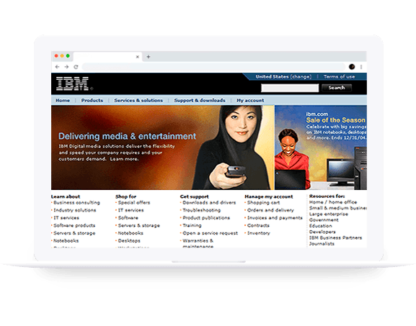The height and width of the screenshot is (326, 416).
Task: Open the Shopping cart link
Action: (263, 203)
